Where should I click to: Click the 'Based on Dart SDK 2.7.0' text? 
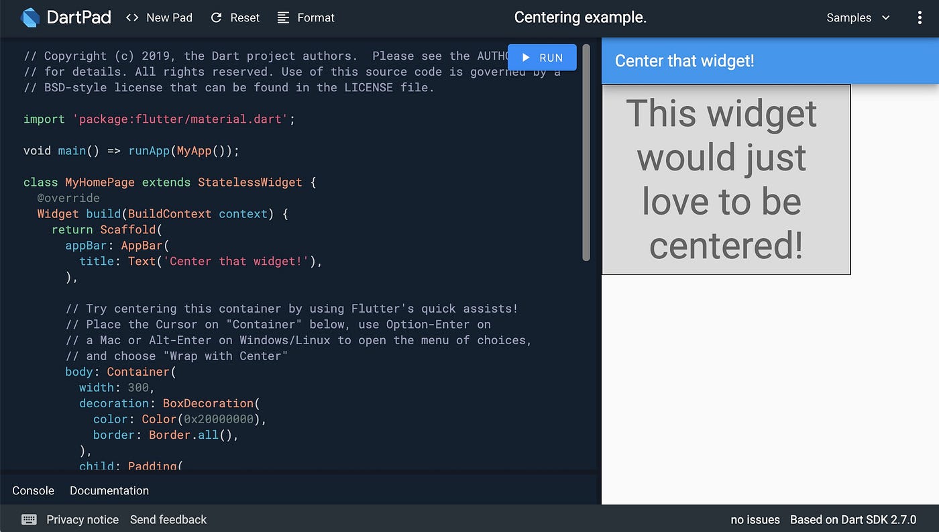tap(853, 519)
